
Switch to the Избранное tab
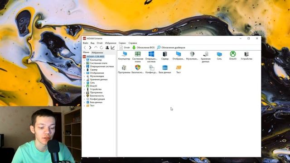pos(97,53)
